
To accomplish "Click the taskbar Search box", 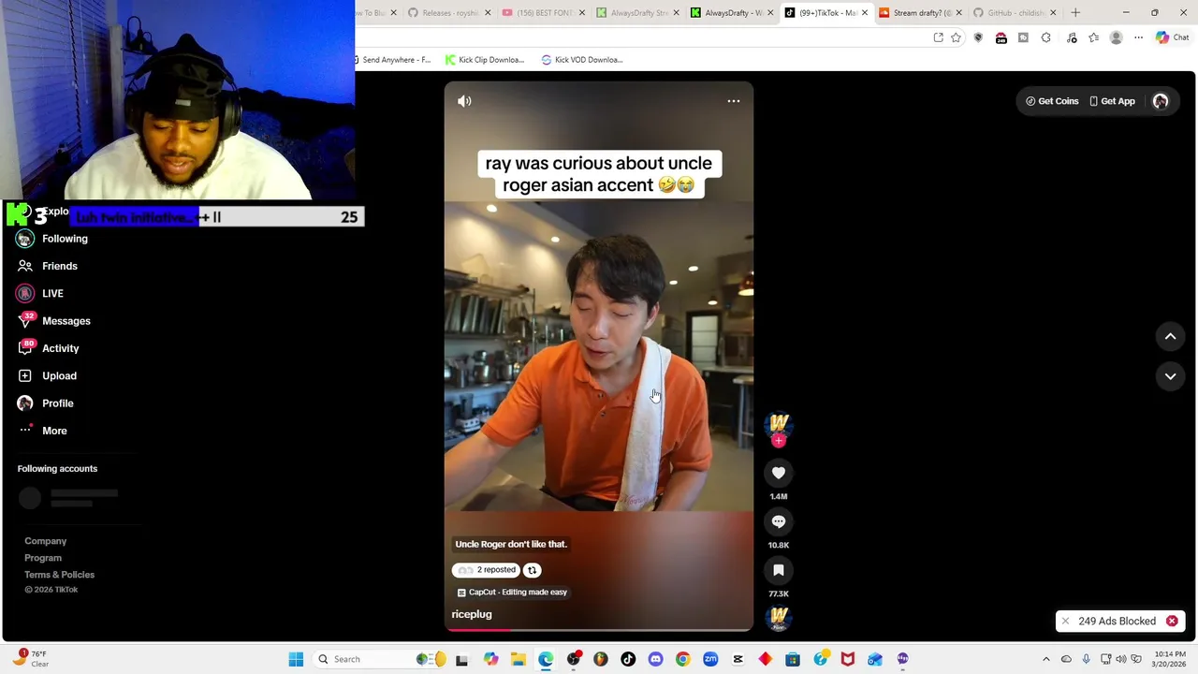I will click(381, 659).
